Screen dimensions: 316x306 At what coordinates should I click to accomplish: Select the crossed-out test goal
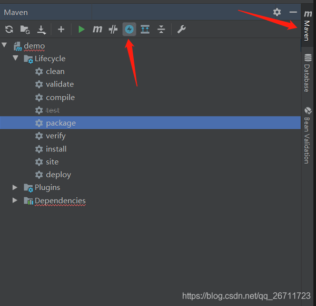150,110
